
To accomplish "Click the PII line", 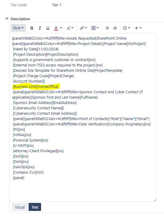I will 19,130.
